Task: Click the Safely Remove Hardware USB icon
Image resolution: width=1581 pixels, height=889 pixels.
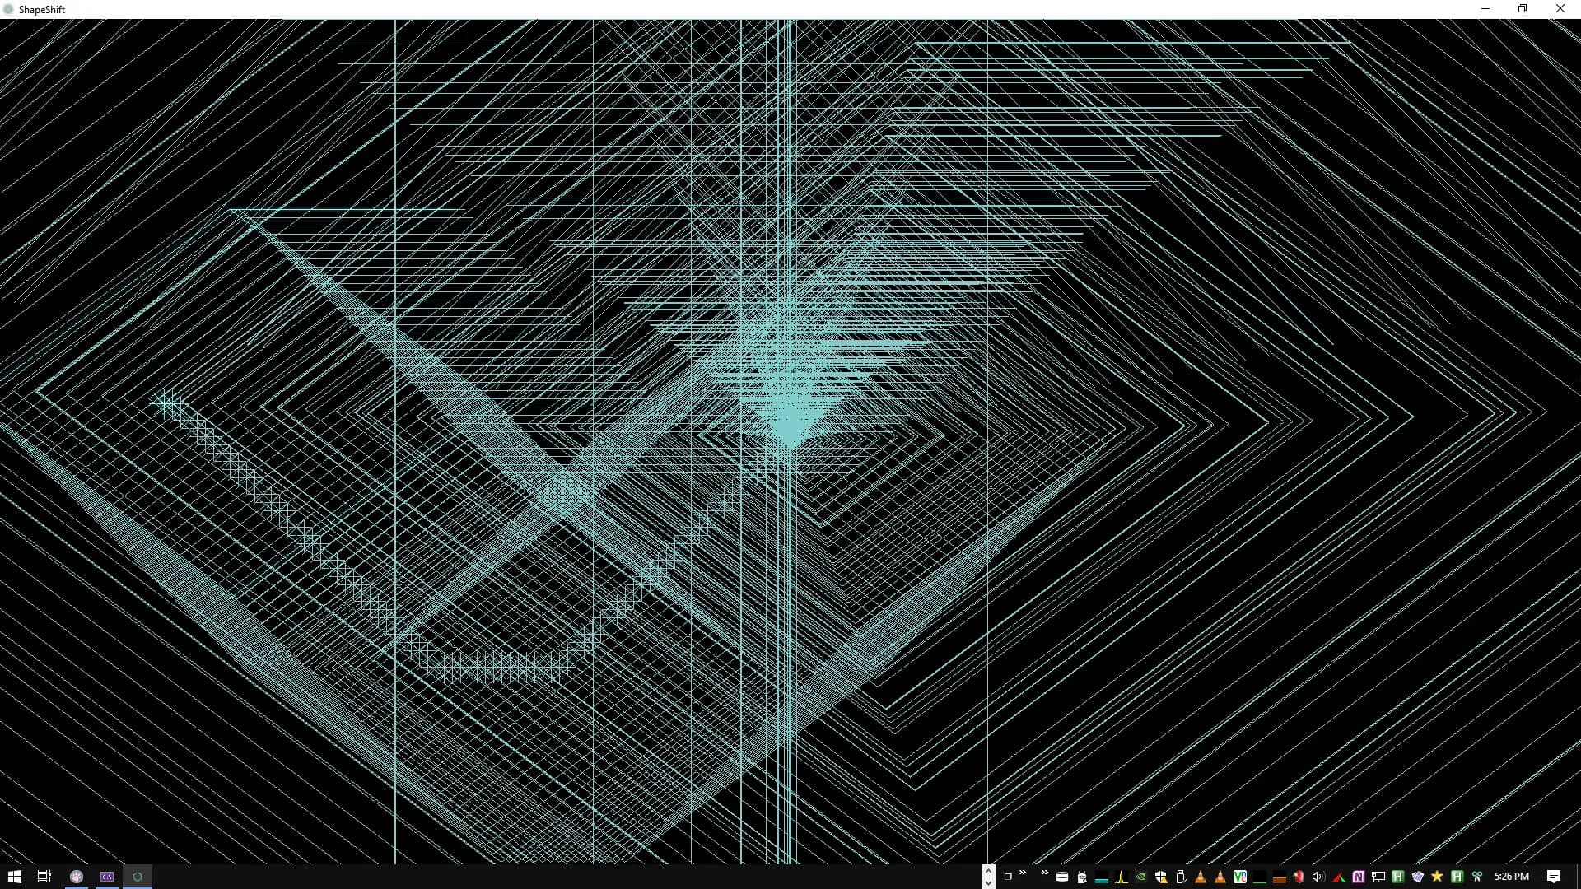Action: click(1181, 877)
